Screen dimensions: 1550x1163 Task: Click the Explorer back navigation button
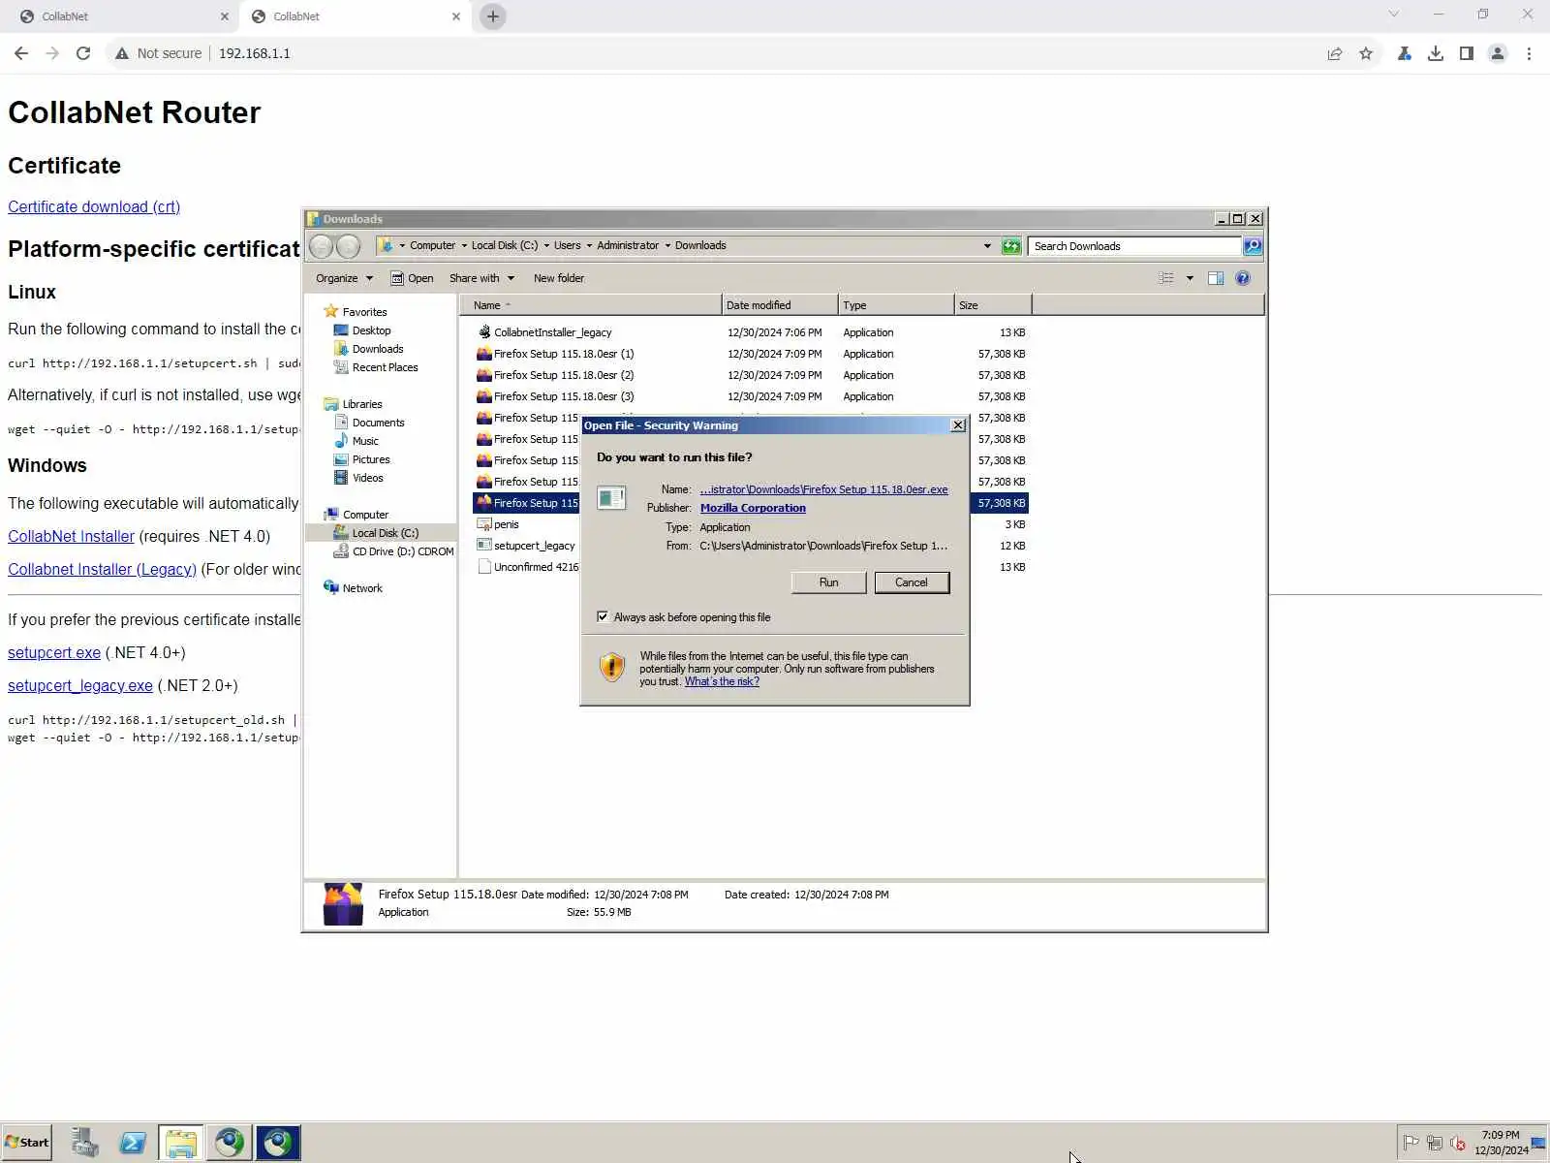pos(322,246)
